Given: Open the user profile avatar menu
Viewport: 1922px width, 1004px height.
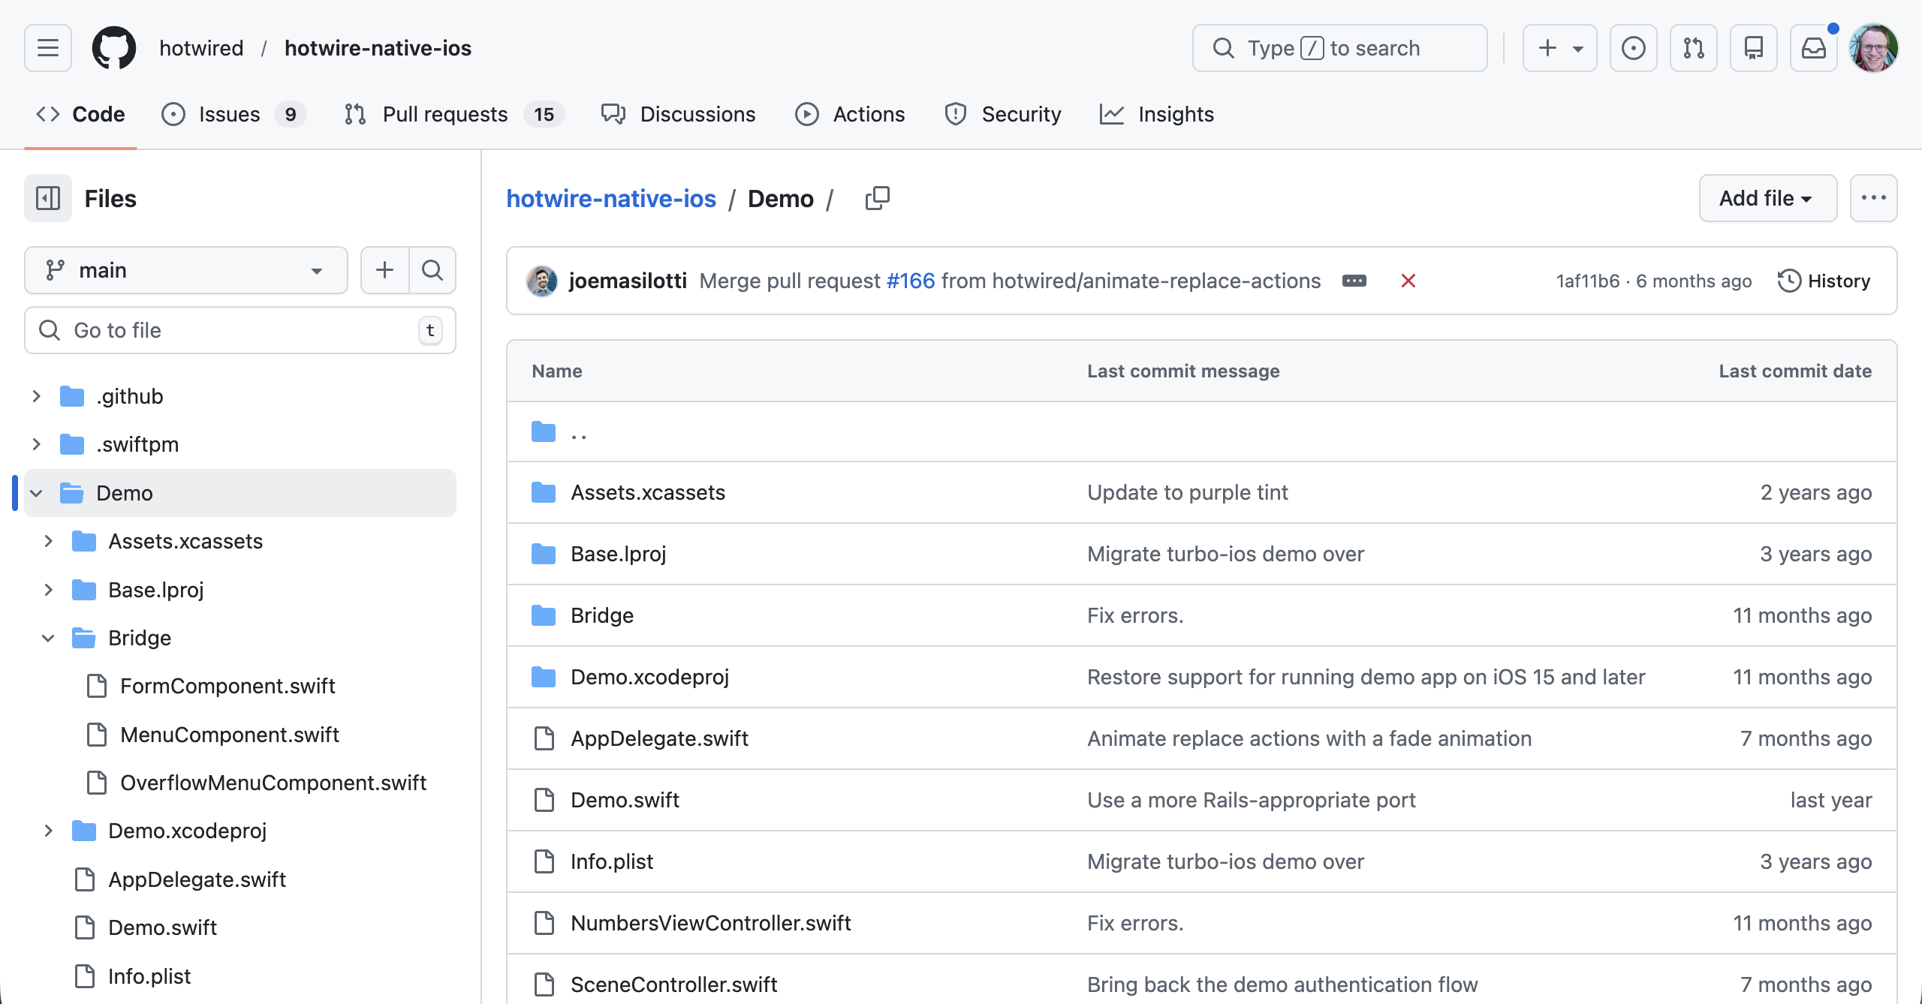Looking at the screenshot, I should tap(1874, 48).
